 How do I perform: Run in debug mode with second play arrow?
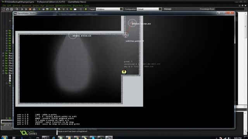26,9
